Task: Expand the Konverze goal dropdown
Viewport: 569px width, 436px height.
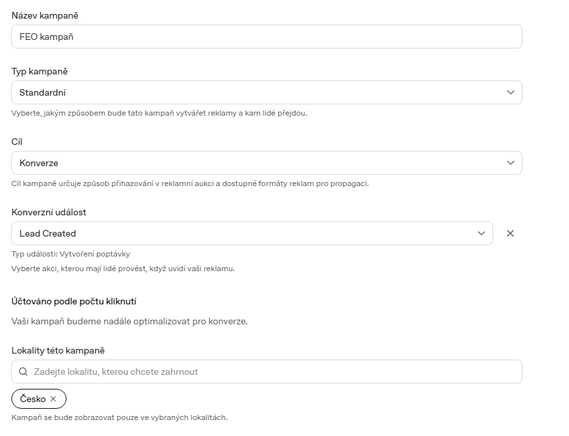Action: tap(267, 163)
